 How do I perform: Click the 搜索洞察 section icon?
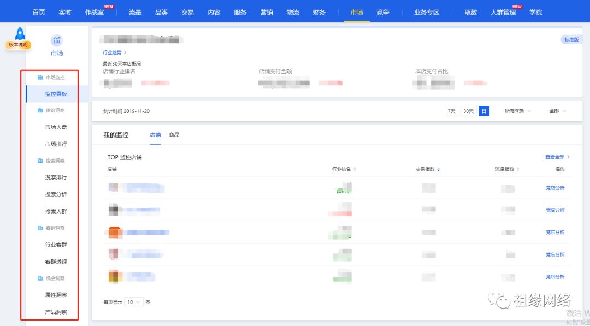[40, 161]
